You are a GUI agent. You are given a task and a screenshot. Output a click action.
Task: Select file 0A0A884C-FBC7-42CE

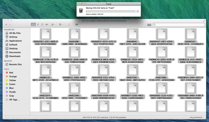pyautogui.click(x=132, y=37)
